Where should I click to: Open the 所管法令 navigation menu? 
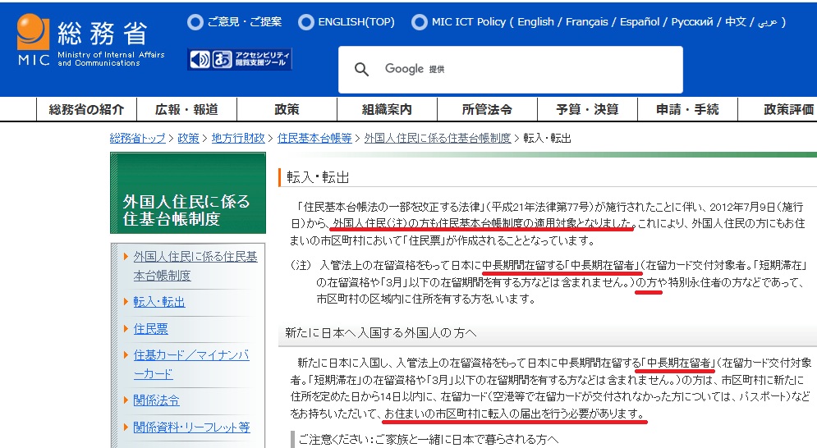(487, 110)
